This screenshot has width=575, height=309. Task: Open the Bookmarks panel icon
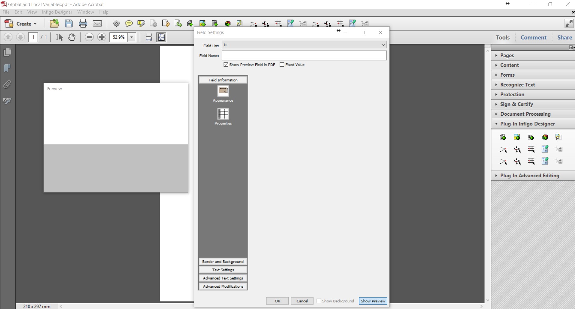pyautogui.click(x=7, y=68)
